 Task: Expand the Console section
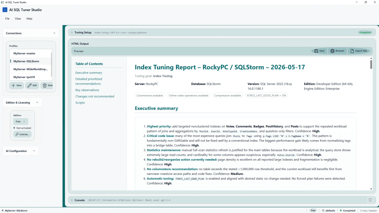[72, 200]
